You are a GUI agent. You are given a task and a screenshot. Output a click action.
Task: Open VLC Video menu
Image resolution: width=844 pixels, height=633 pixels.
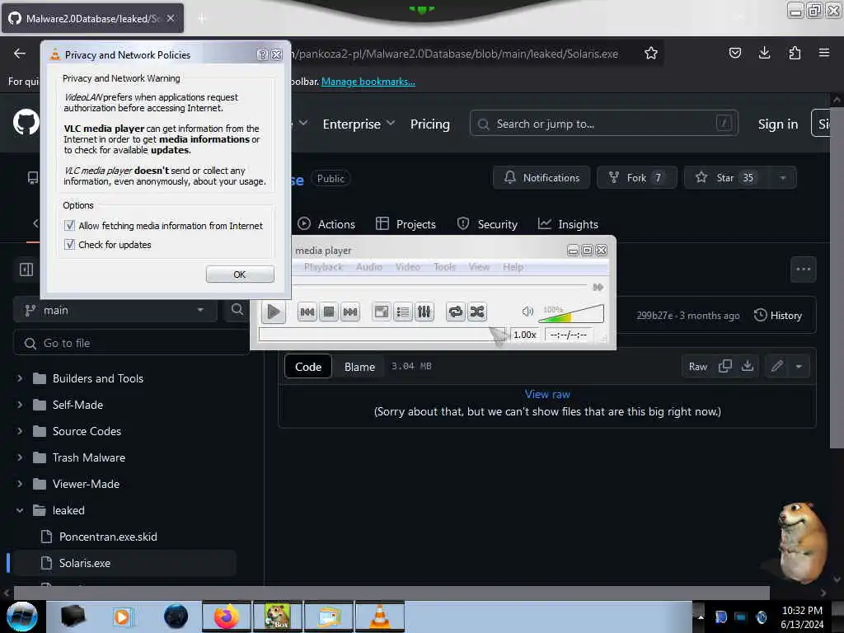[407, 267]
